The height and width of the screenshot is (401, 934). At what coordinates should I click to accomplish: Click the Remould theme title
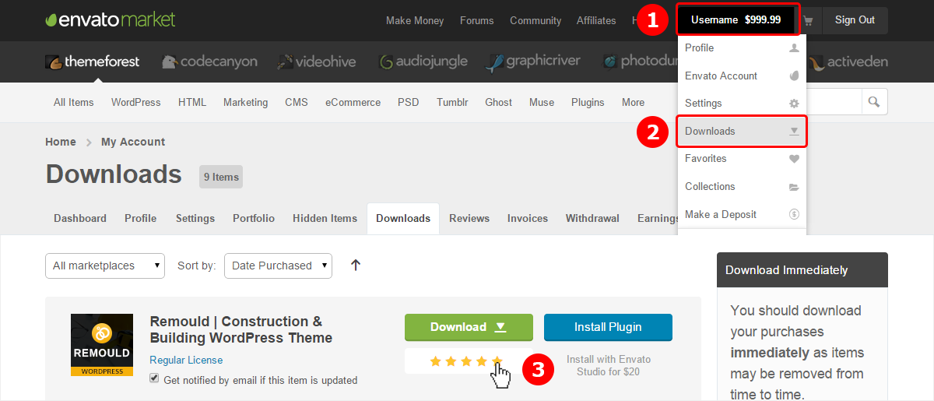point(241,329)
